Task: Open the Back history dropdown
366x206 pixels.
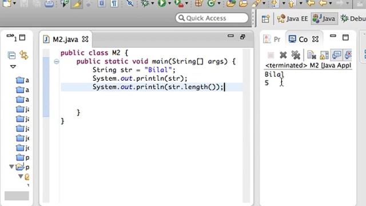Action: (331, 3)
